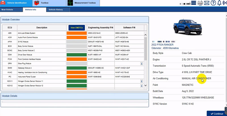
Task: Open the Vehicle Identification tab
Action: (x=16, y=3)
